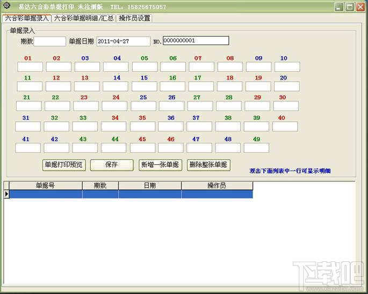The width and height of the screenshot is (368, 294).
Task: Click the input box under number 40
Action: point(285,127)
